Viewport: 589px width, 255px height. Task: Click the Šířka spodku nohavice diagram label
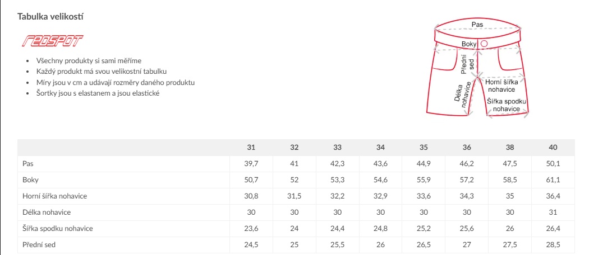click(507, 104)
